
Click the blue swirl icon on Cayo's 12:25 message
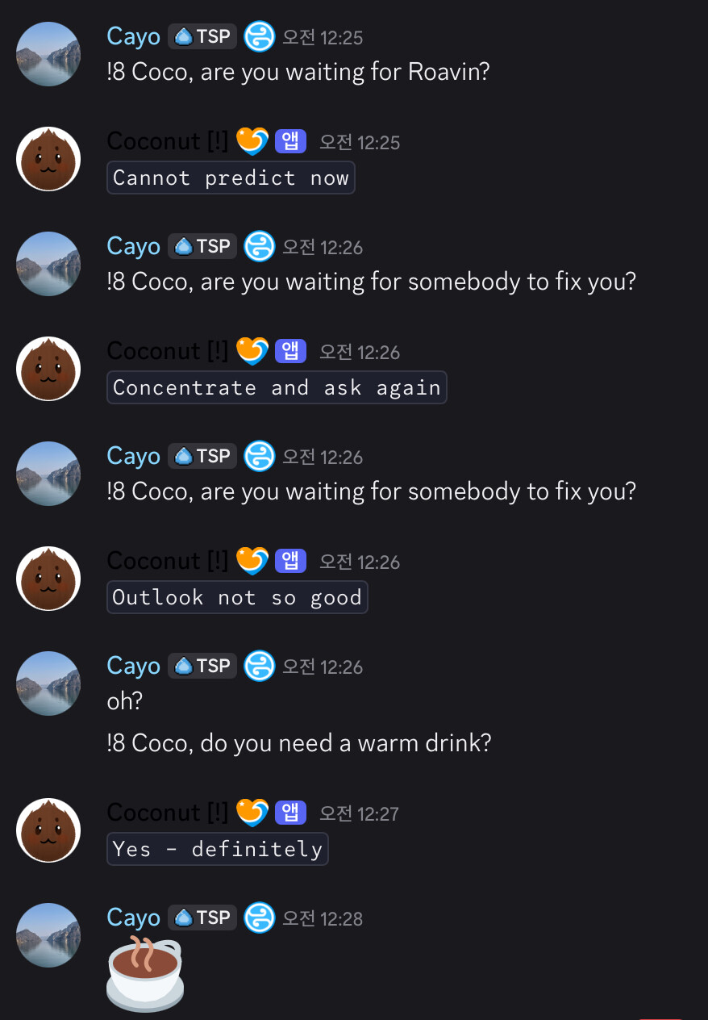pyautogui.click(x=260, y=37)
